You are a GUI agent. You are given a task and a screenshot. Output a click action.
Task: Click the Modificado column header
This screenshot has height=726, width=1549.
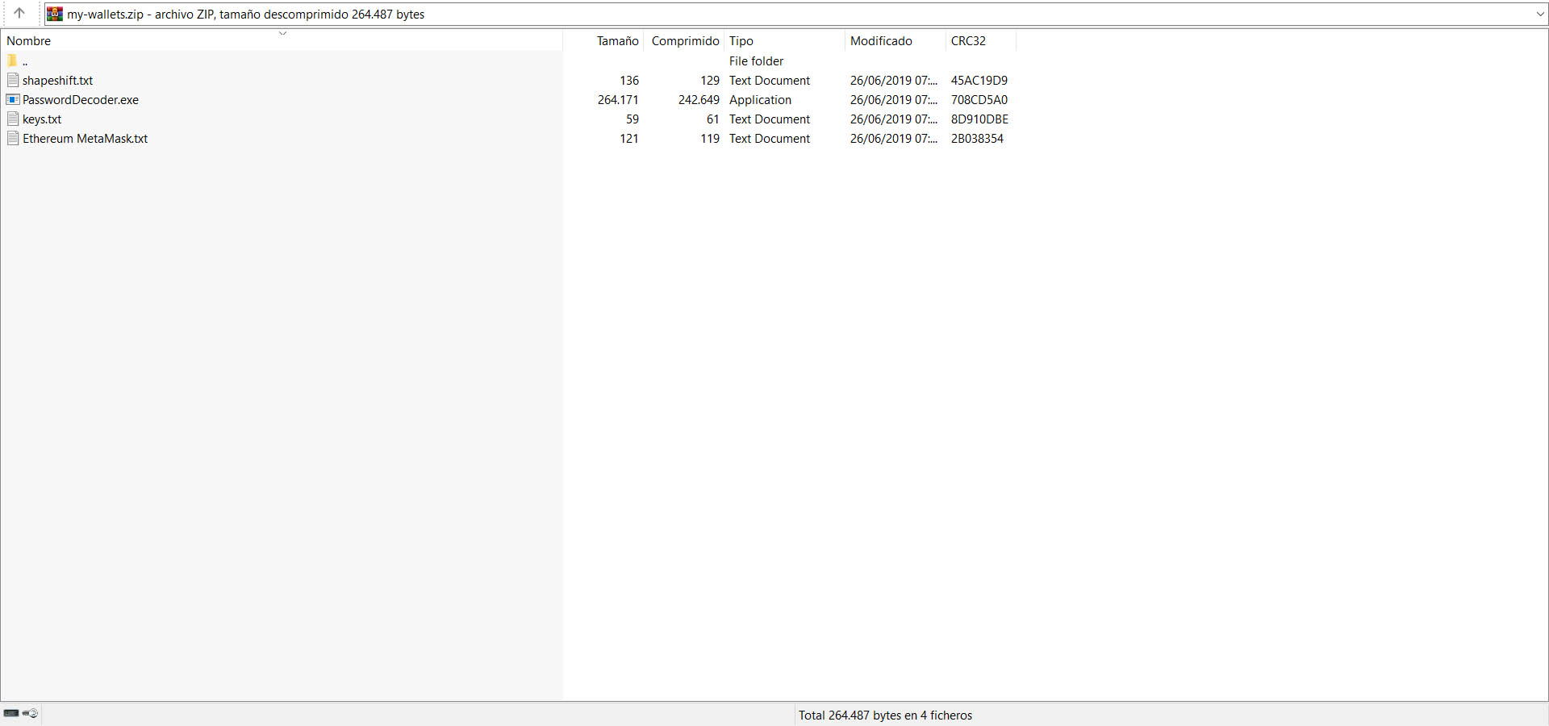click(x=881, y=41)
